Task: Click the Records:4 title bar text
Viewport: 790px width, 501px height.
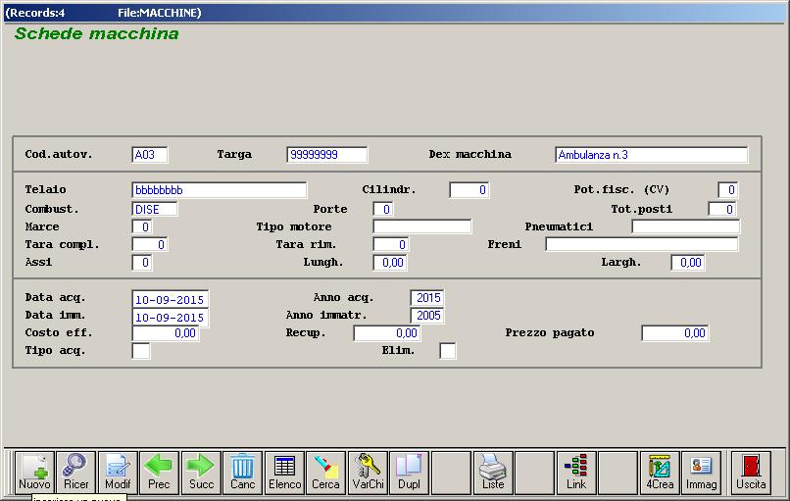Action: pyautogui.click(x=34, y=13)
